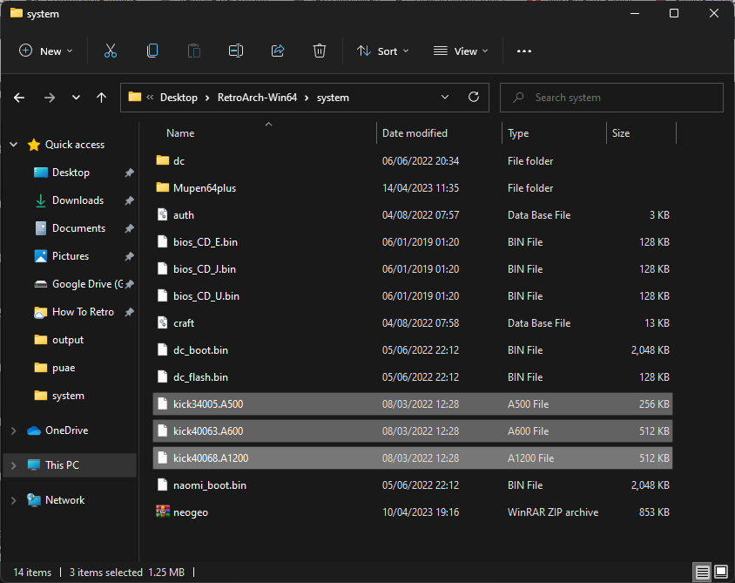Click the 853 KB size cell
735x583 pixels.
(x=654, y=512)
